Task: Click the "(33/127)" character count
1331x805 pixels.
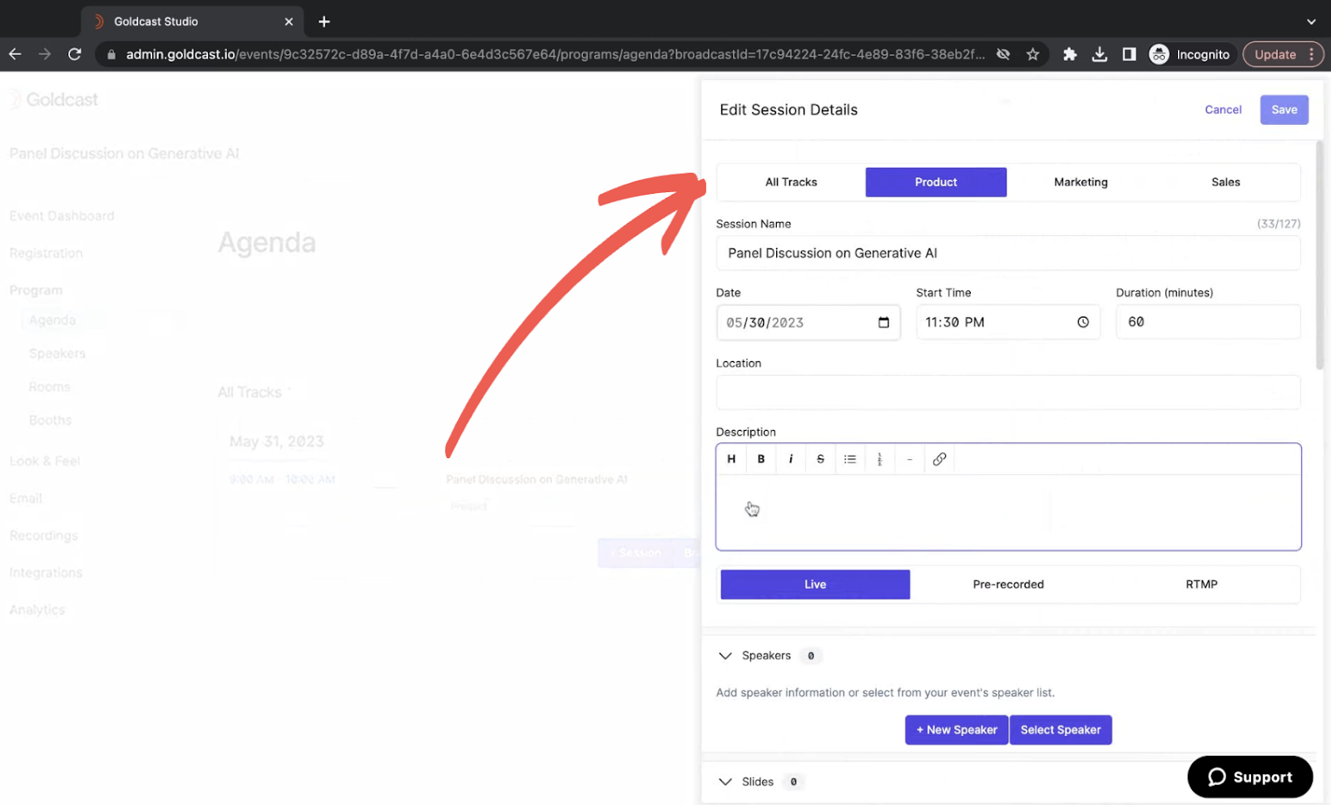Action: 1279,224
